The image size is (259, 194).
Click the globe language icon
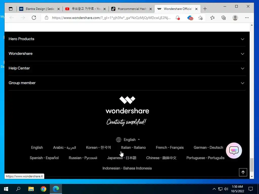tap(119, 139)
